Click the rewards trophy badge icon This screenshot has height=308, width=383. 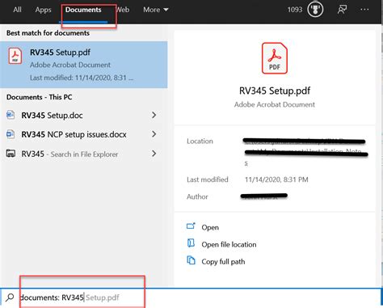coord(315,10)
